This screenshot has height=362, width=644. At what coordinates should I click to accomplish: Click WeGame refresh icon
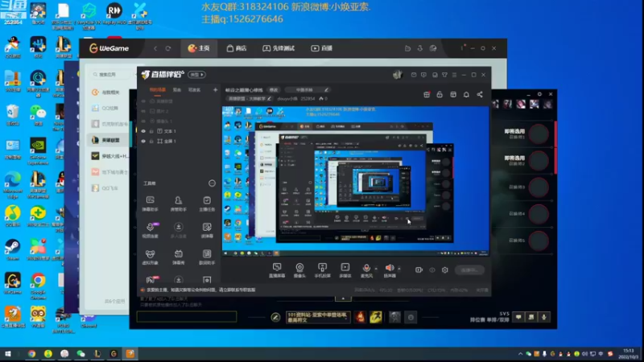pyautogui.click(x=168, y=48)
